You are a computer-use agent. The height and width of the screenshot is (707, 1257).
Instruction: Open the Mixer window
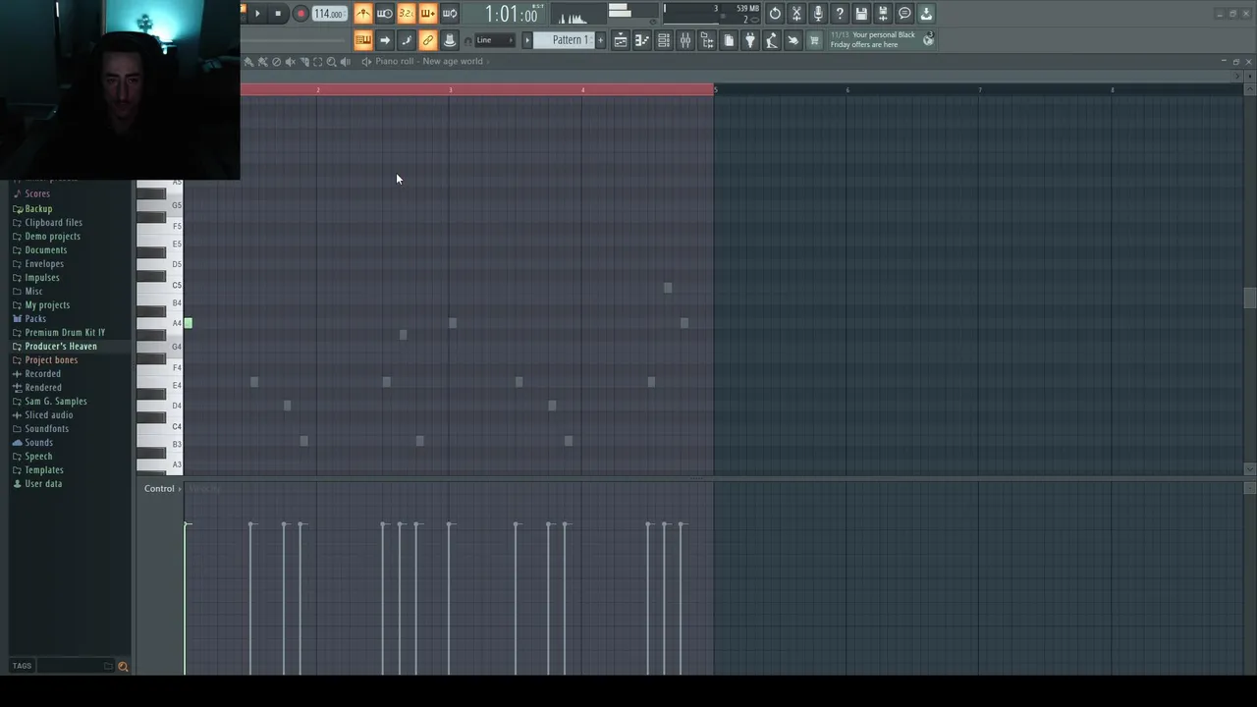tap(684, 40)
